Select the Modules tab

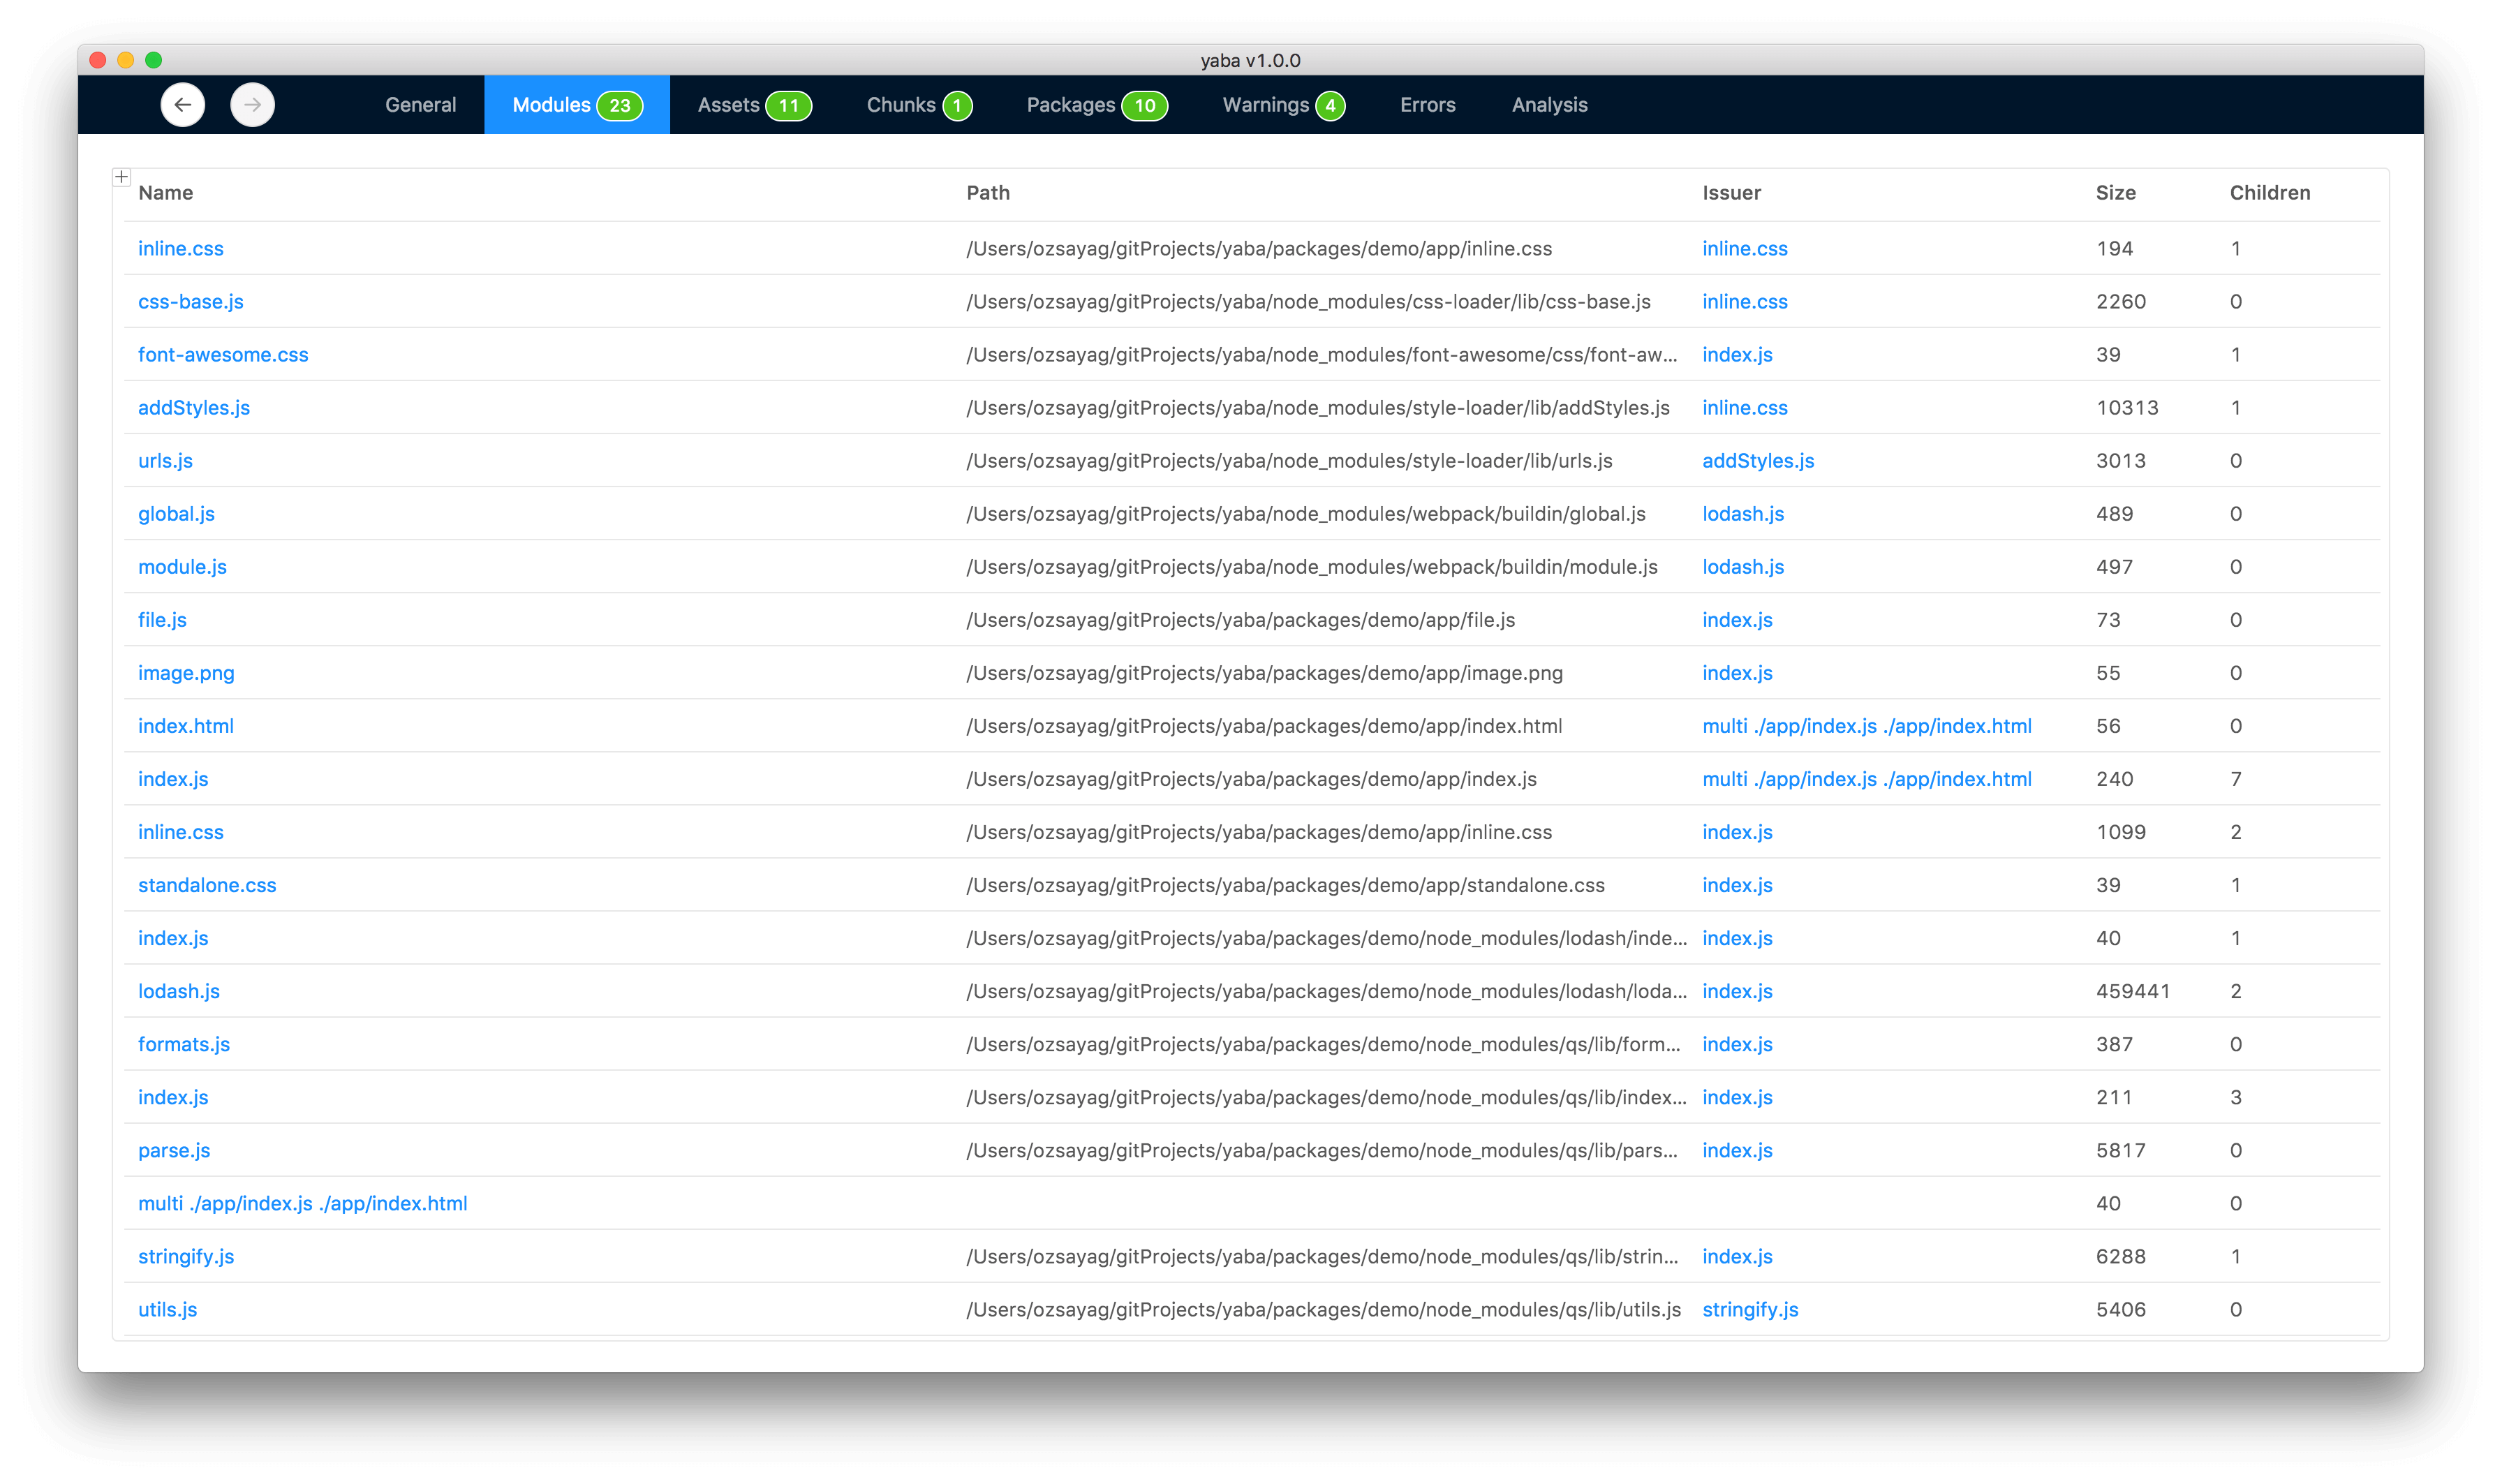tap(577, 105)
